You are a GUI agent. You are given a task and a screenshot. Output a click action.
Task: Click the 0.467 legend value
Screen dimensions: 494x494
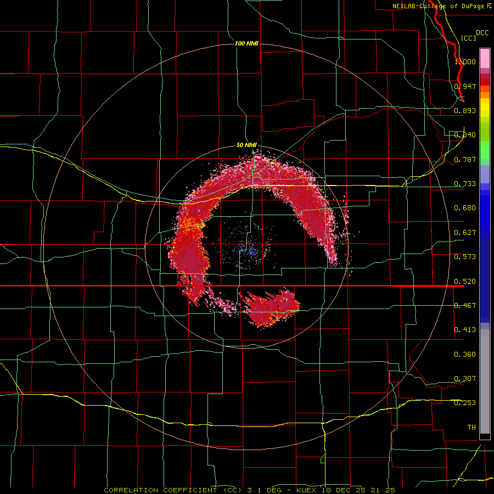coord(465,306)
